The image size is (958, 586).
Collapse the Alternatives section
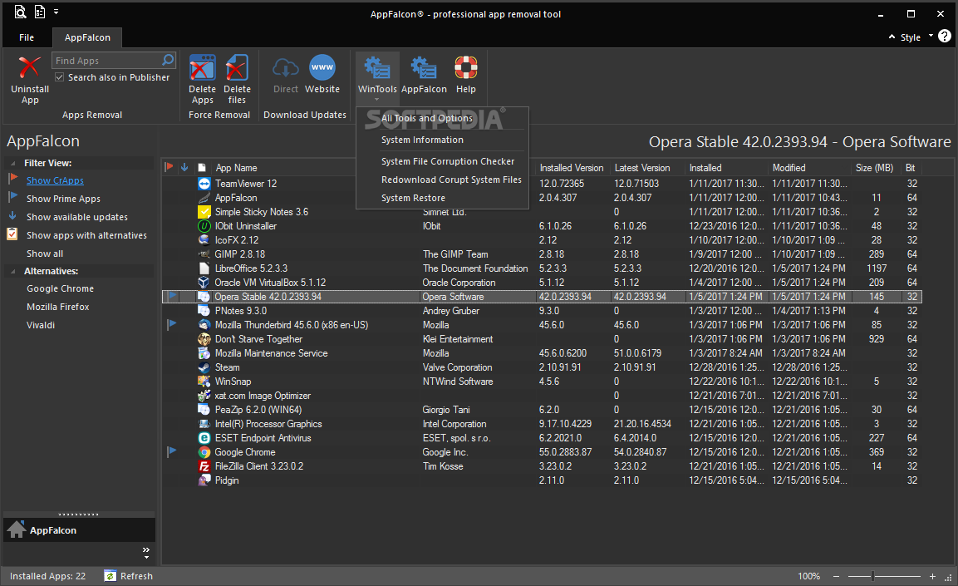click(x=12, y=271)
